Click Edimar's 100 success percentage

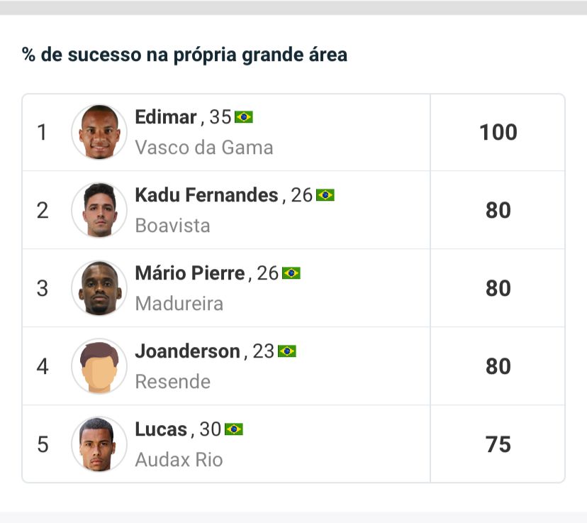pos(498,133)
